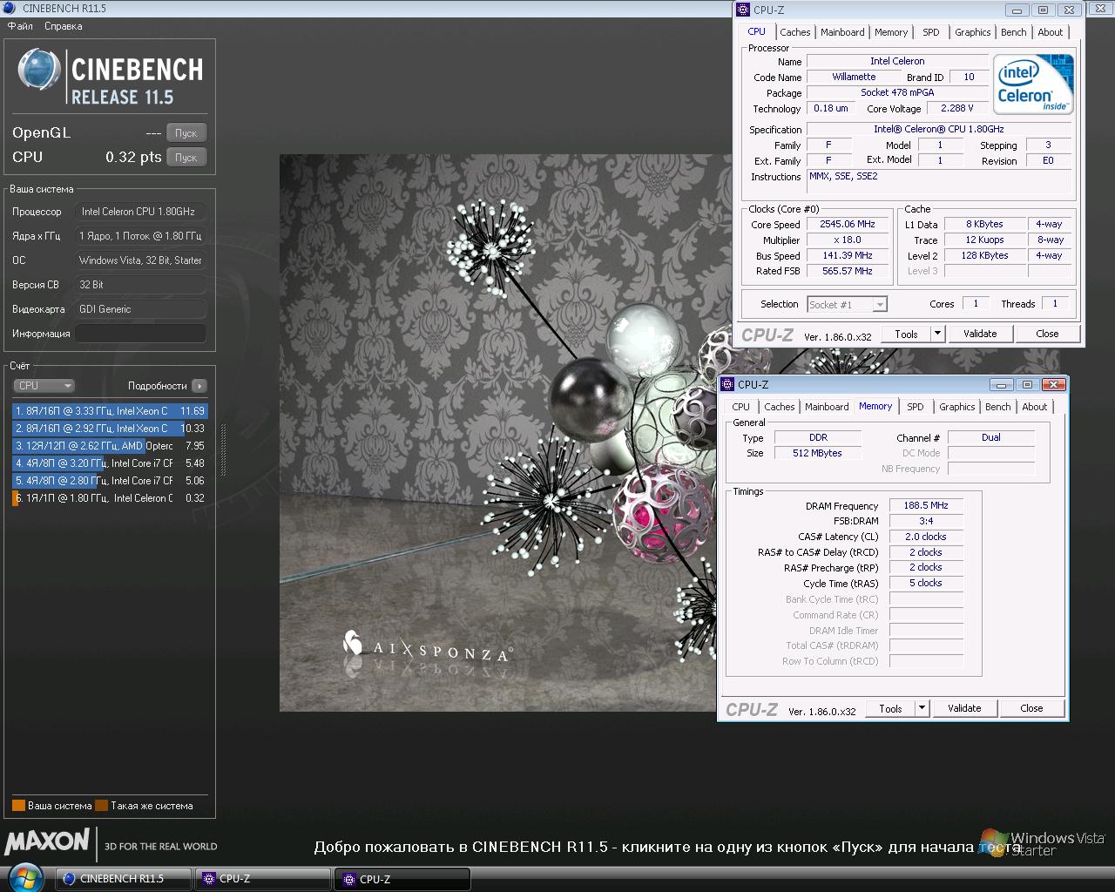Viewport: 1115px width, 892px height.
Task: Open the Справка menu in Cinebench
Action: point(64,26)
